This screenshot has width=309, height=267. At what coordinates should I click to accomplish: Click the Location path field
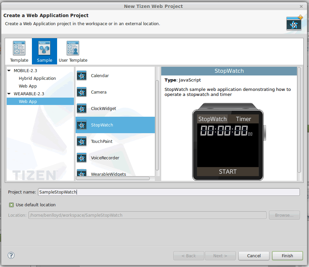click(x=147, y=215)
